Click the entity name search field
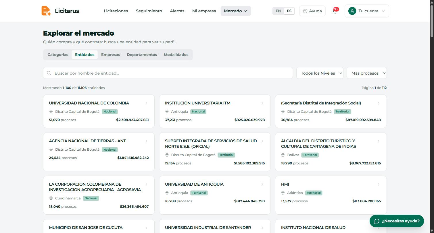This screenshot has width=434, height=233. click(168, 73)
